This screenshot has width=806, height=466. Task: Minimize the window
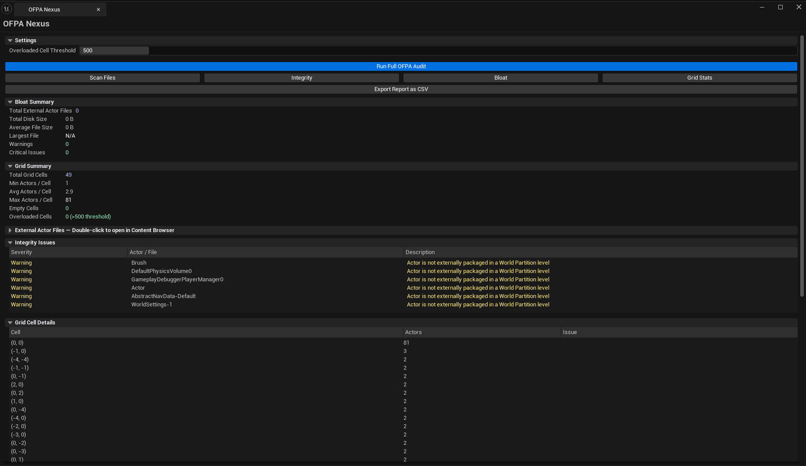pyautogui.click(x=762, y=7)
